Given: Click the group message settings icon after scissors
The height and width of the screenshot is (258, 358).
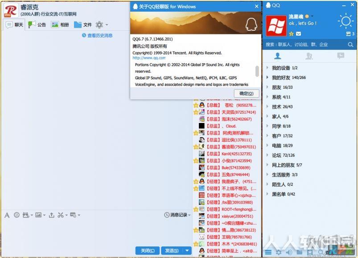Looking at the screenshot, I should pyautogui.click(x=73, y=215).
